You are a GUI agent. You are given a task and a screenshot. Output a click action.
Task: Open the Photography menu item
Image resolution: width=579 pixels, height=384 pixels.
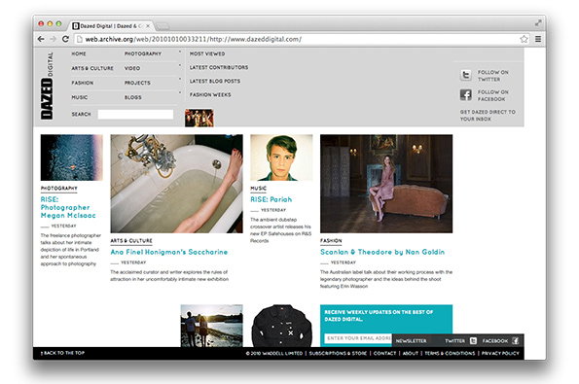(143, 53)
